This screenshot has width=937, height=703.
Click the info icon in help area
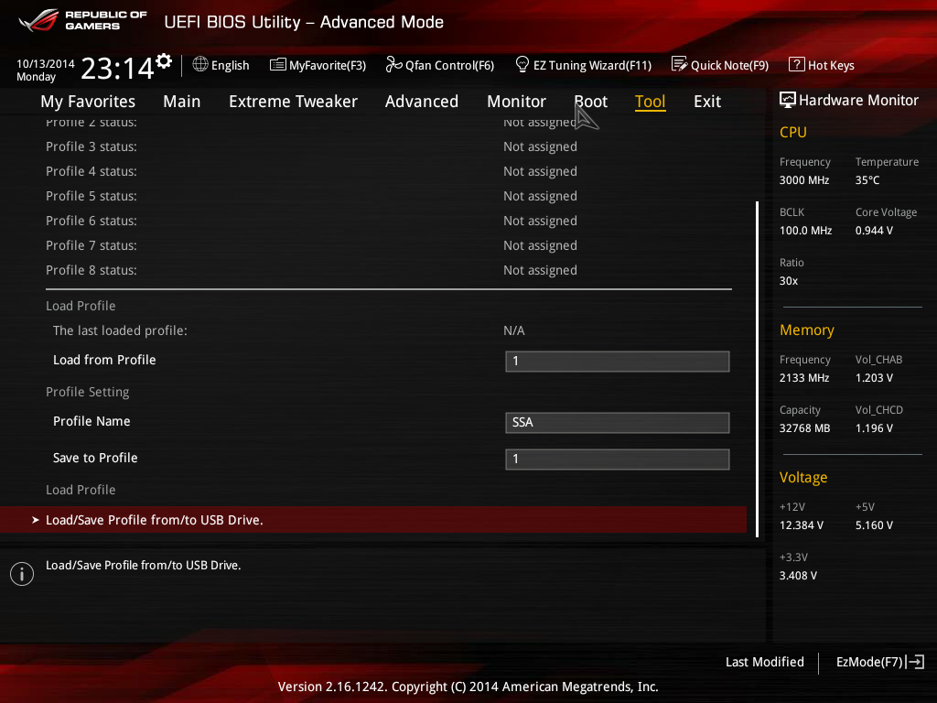point(22,574)
